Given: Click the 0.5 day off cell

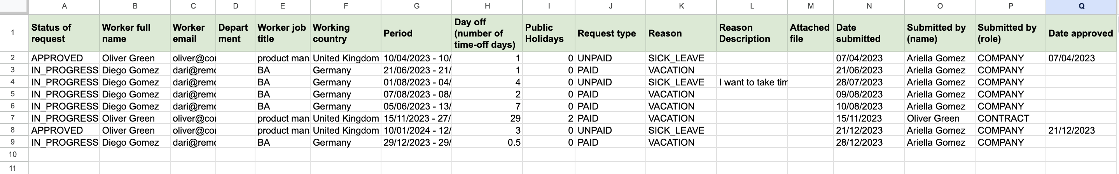Looking at the screenshot, I should pos(487,142).
